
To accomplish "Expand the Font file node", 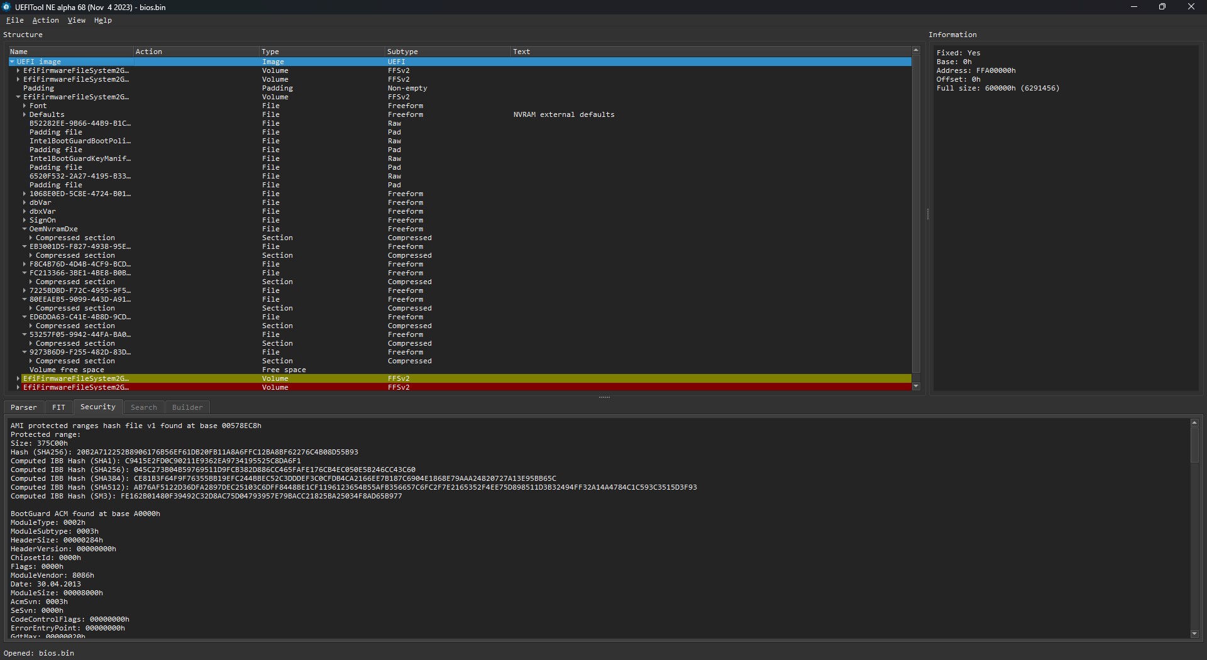I will click(x=25, y=106).
